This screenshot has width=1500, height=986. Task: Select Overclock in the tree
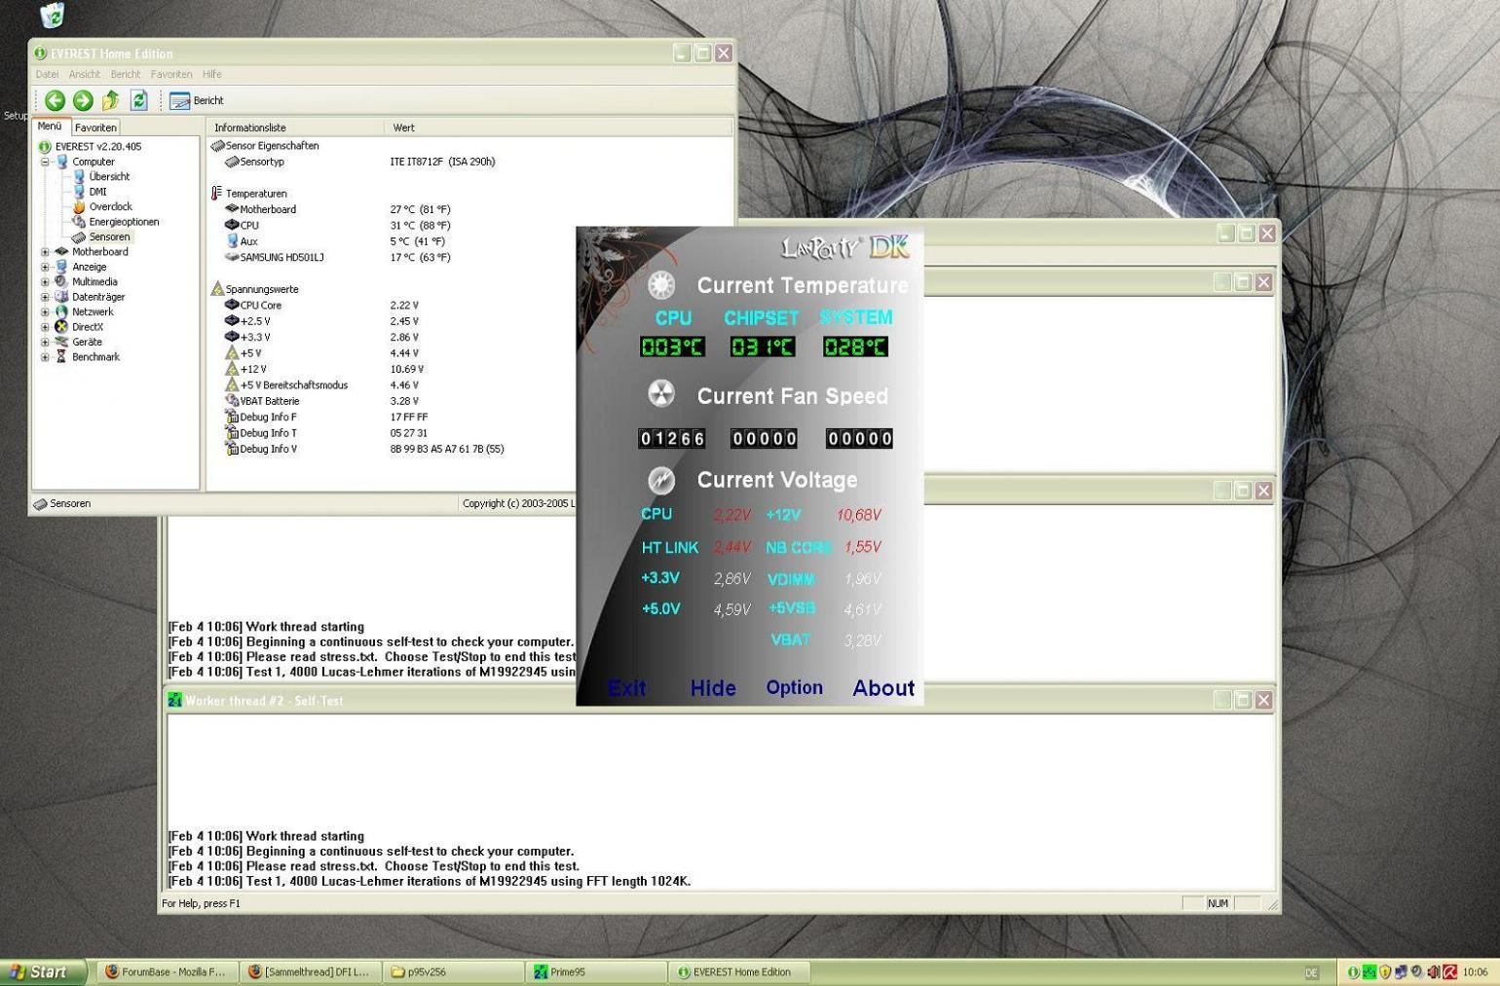click(x=110, y=206)
